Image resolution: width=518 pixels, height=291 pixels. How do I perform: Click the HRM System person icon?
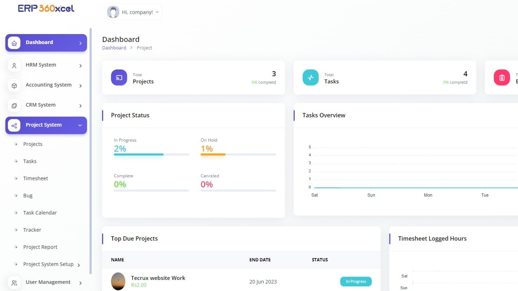click(x=14, y=65)
